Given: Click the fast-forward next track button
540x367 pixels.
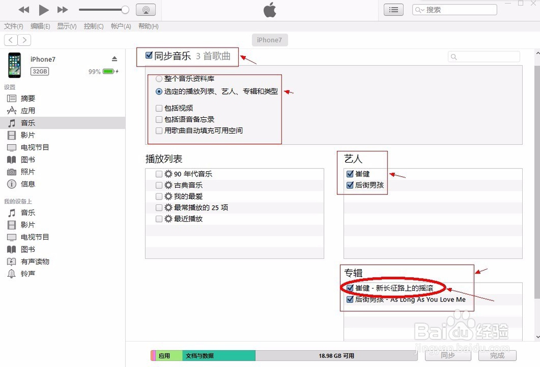Looking at the screenshot, I should click(x=62, y=10).
